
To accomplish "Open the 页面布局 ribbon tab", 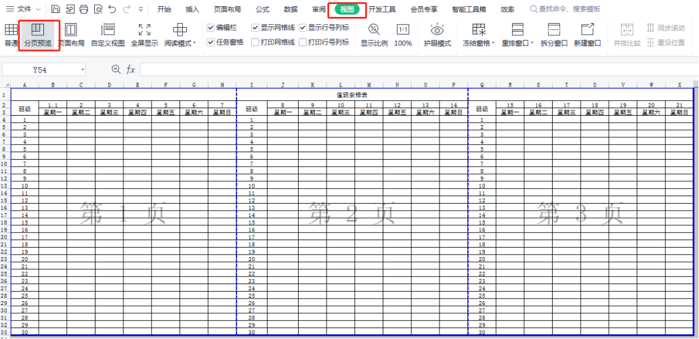I will pos(228,9).
